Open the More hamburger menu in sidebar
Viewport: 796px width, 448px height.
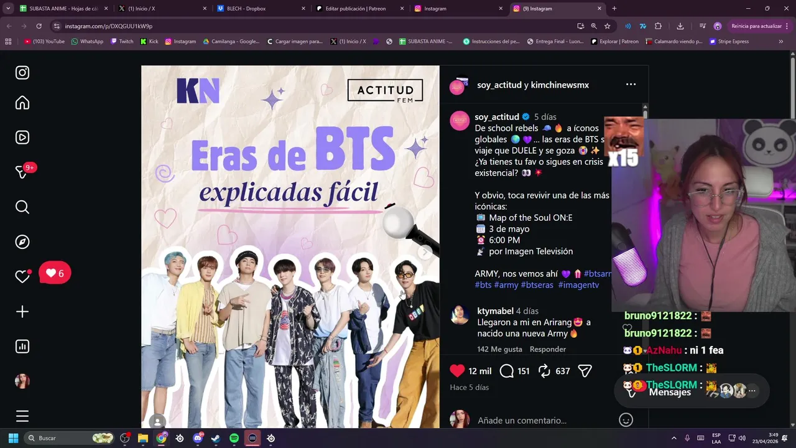[x=22, y=416]
